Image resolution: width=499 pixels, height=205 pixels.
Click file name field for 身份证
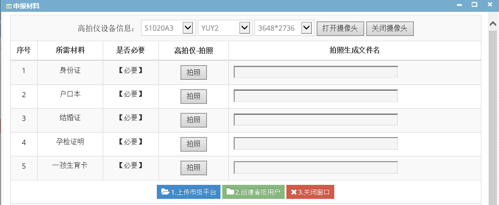point(316,72)
